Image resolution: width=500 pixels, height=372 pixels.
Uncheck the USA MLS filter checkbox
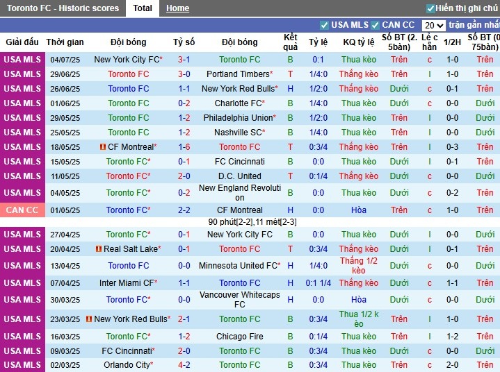323,25
